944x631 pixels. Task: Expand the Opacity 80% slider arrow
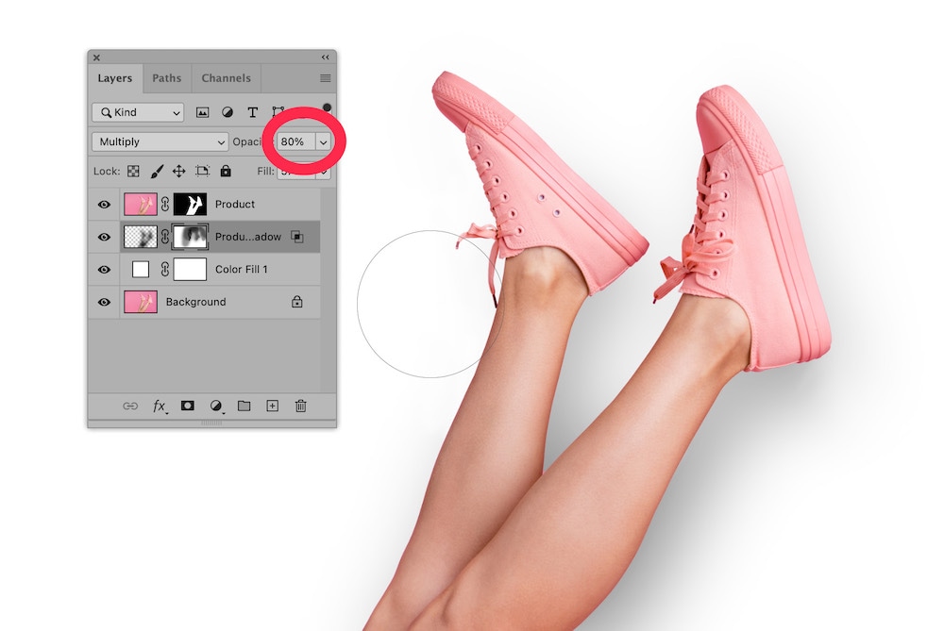(x=324, y=141)
